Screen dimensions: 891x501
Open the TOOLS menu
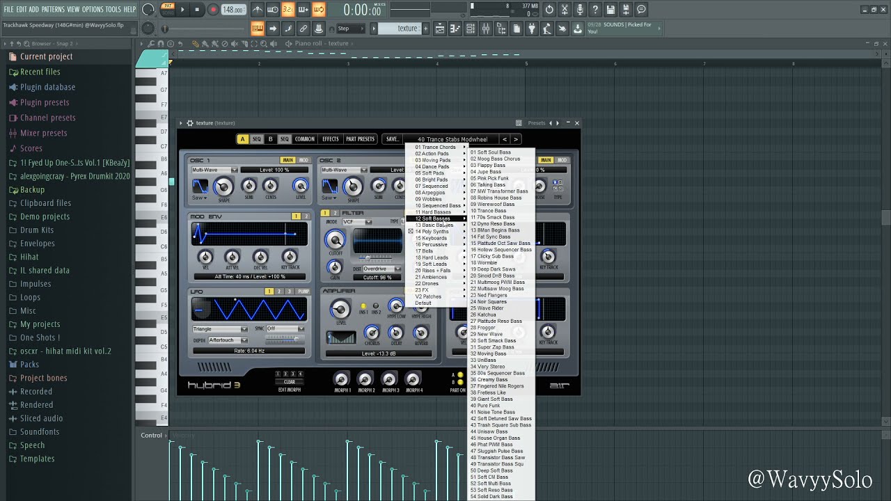pos(113,9)
